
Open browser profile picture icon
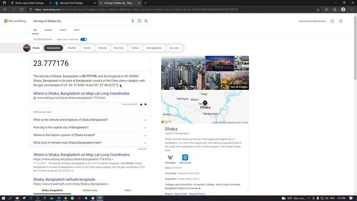pyautogui.click(x=343, y=9)
